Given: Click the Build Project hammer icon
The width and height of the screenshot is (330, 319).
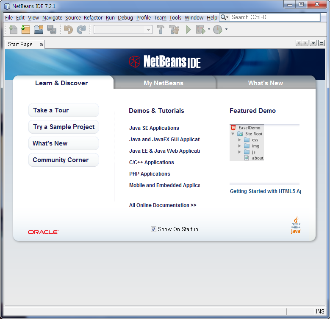Looking at the screenshot, I should (x=161, y=30).
